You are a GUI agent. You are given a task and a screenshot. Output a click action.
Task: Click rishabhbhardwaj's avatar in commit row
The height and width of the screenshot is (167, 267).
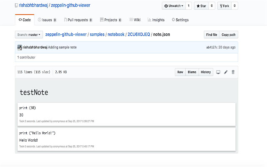(x=20, y=47)
